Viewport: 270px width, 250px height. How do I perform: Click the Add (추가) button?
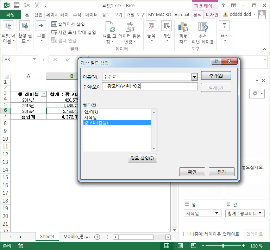(x=216, y=76)
